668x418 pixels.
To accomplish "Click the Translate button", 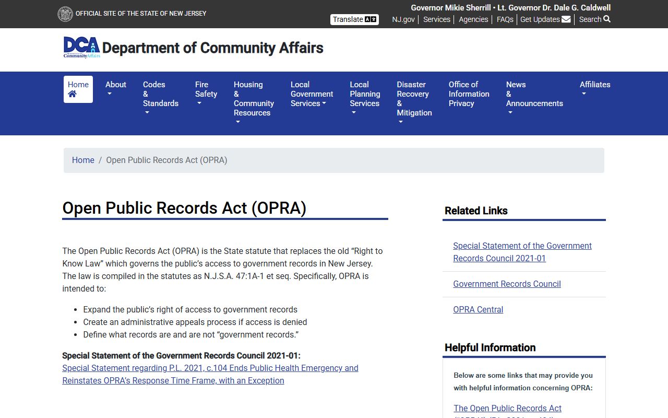I will click(354, 19).
